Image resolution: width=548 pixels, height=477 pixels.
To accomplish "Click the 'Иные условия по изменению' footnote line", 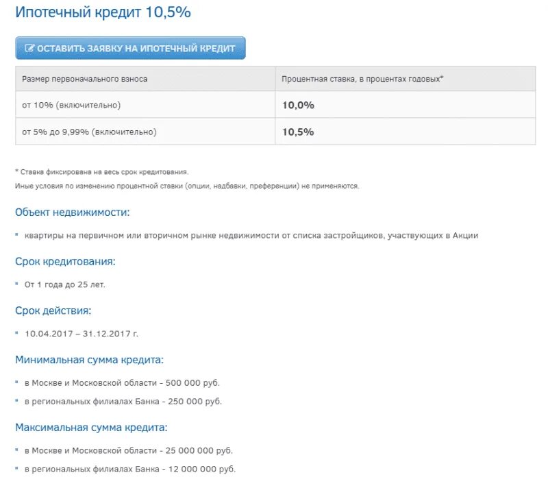I will click(186, 186).
